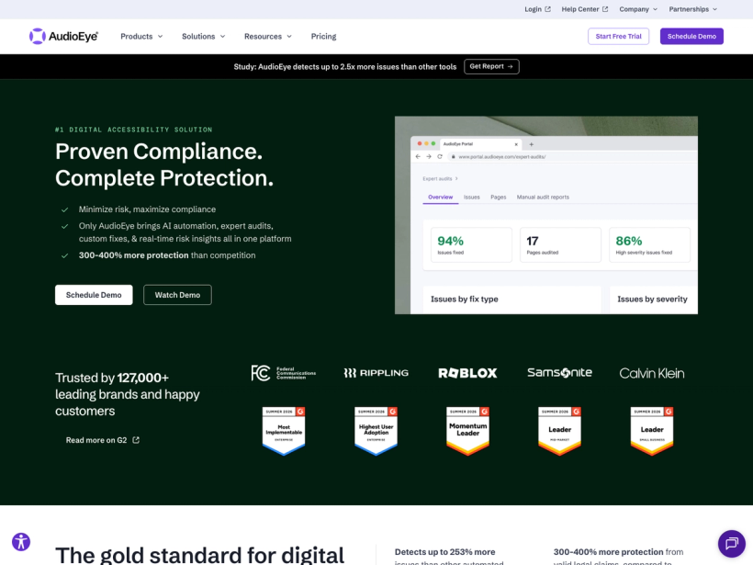Click the 'Trusted by 127,000+' text

tap(112, 378)
